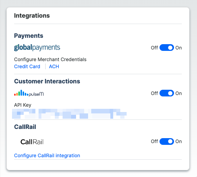Screen dimensions: 197x177
Task: Click the Integrations panel heading
Action: tap(32, 16)
